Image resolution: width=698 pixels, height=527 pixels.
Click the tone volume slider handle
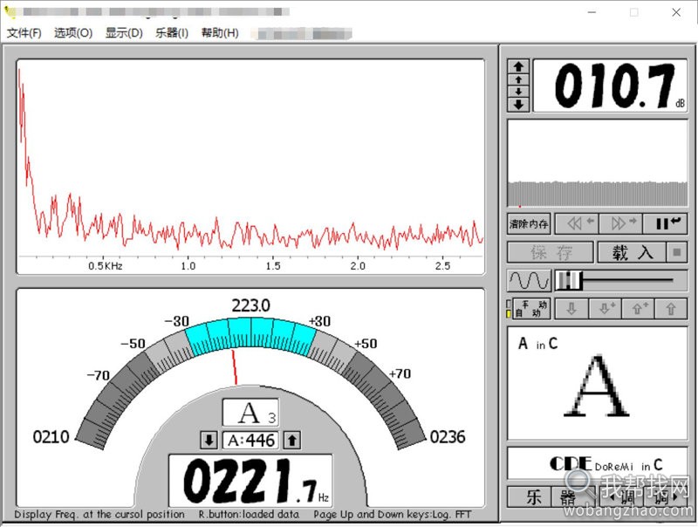click(x=569, y=280)
